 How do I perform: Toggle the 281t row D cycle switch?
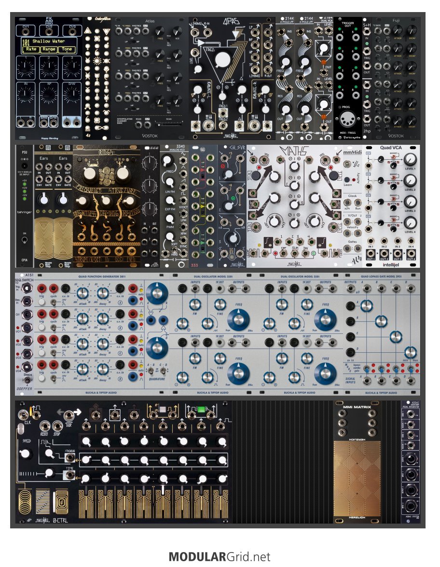pos(54,378)
